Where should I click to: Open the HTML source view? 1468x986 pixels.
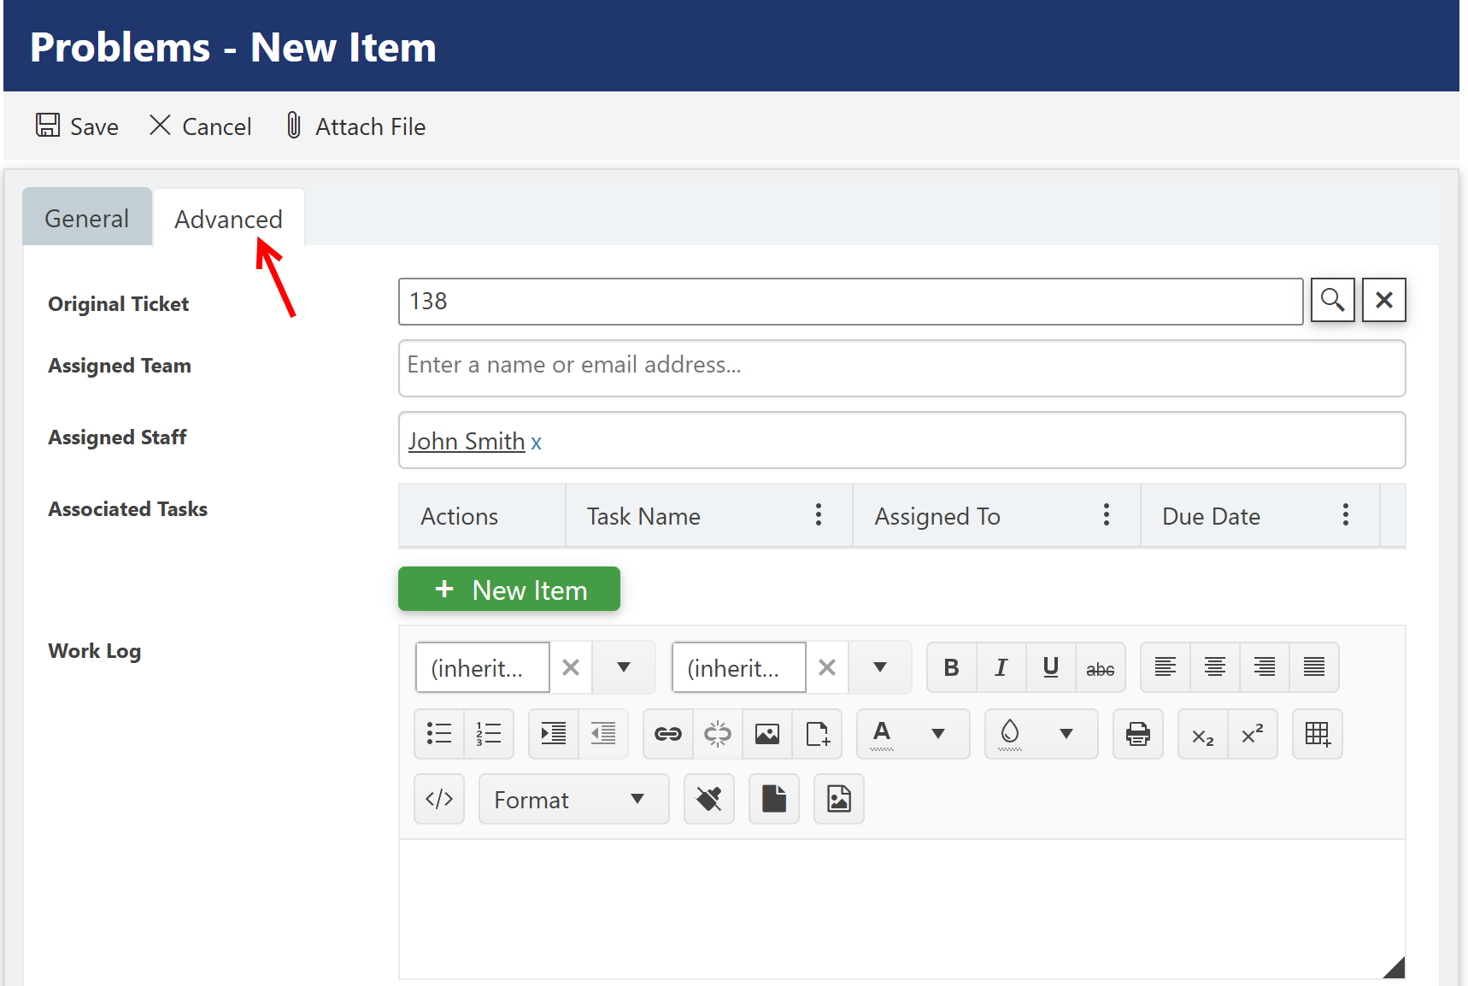439,800
